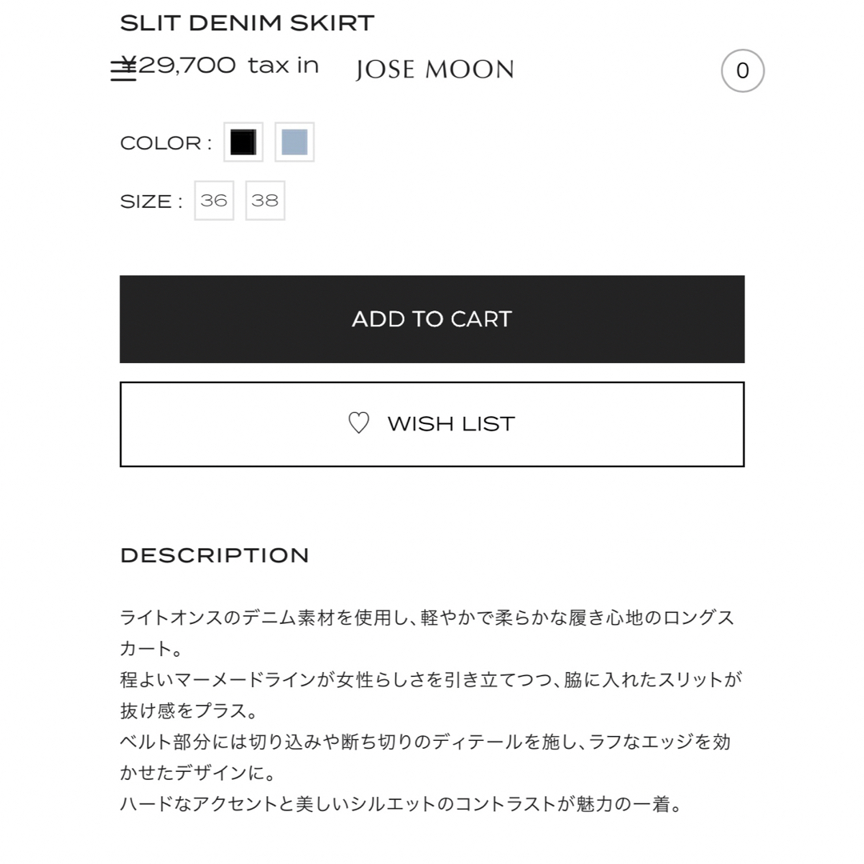Click the sentence starting with ライトオンス
Image resolution: width=864 pixels, height=864 pixels.
click(x=427, y=633)
